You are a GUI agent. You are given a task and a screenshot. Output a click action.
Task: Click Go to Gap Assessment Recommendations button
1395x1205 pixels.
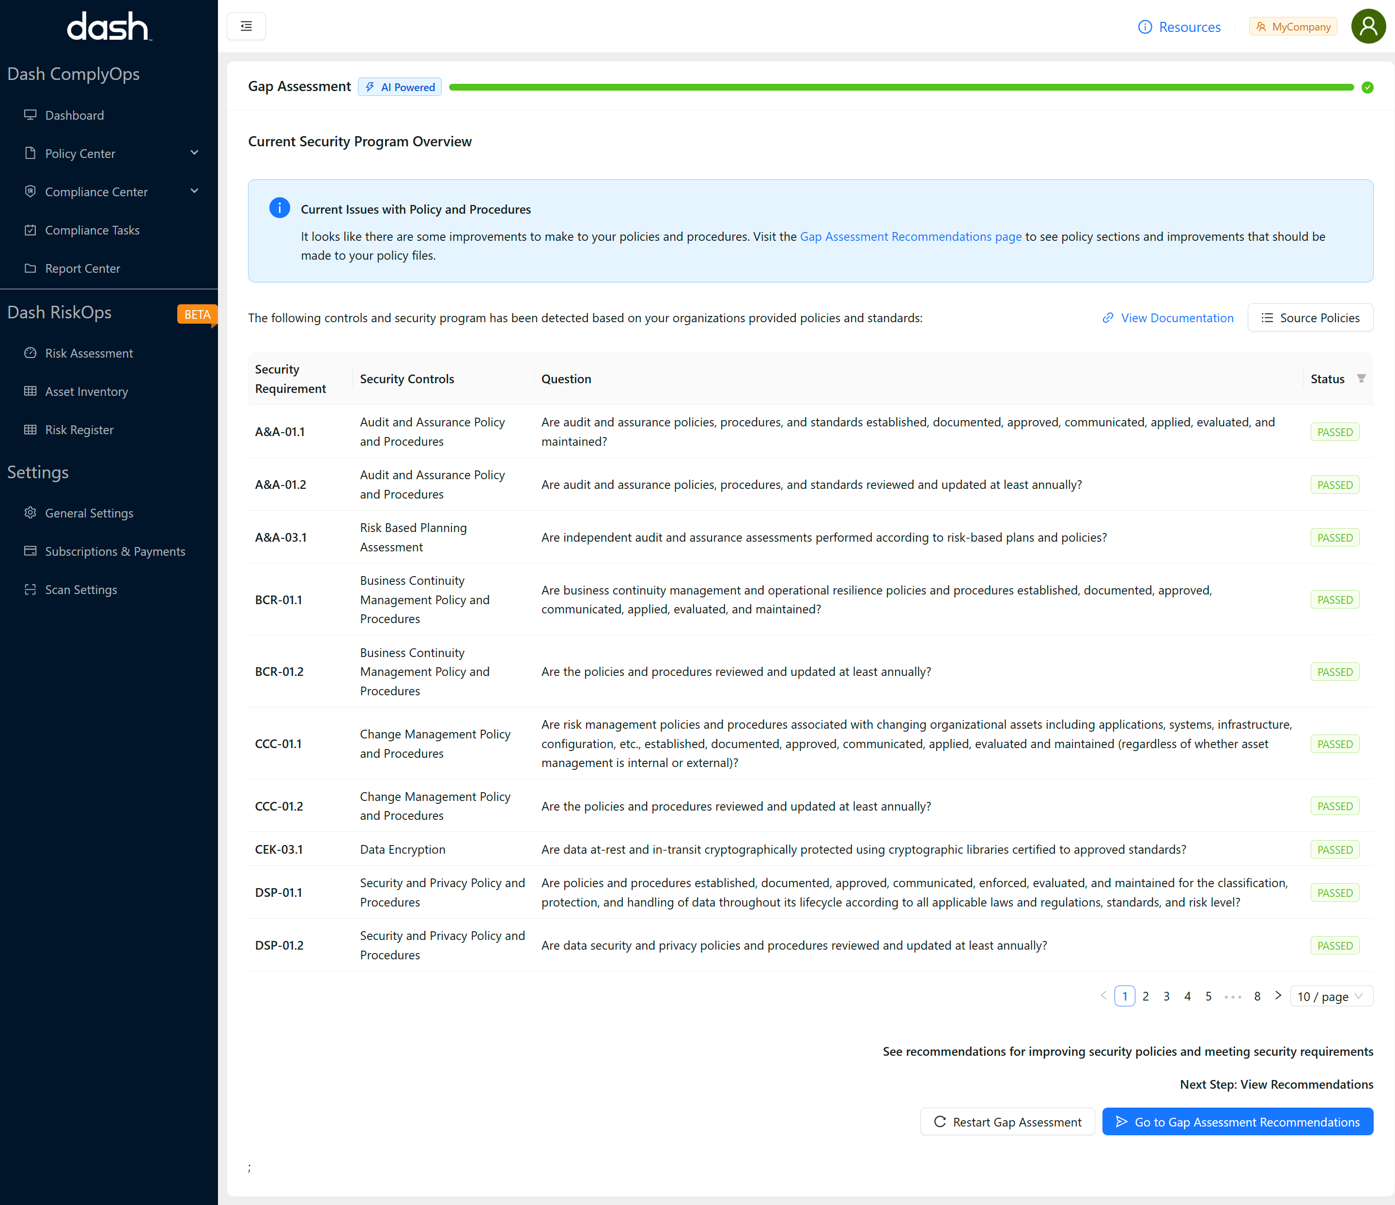[x=1237, y=1122]
